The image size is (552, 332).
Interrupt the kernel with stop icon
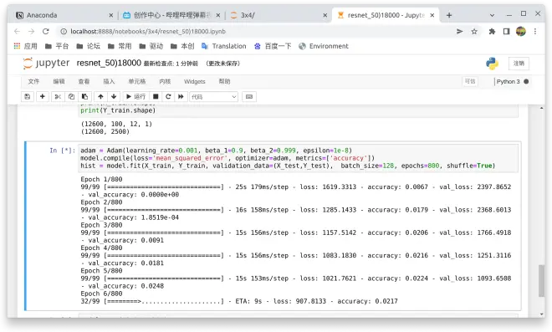(156, 96)
